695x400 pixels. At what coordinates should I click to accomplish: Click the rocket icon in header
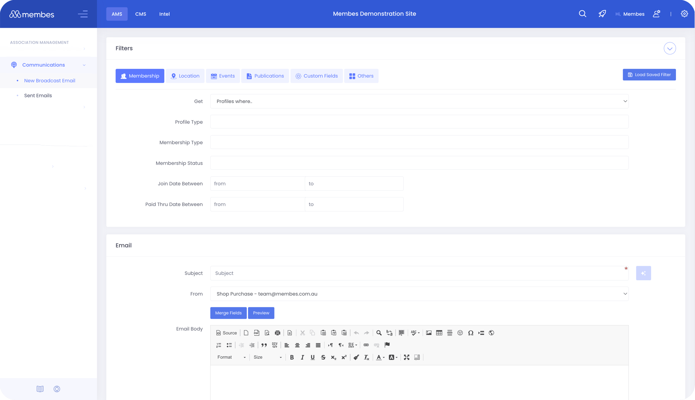pyautogui.click(x=602, y=14)
